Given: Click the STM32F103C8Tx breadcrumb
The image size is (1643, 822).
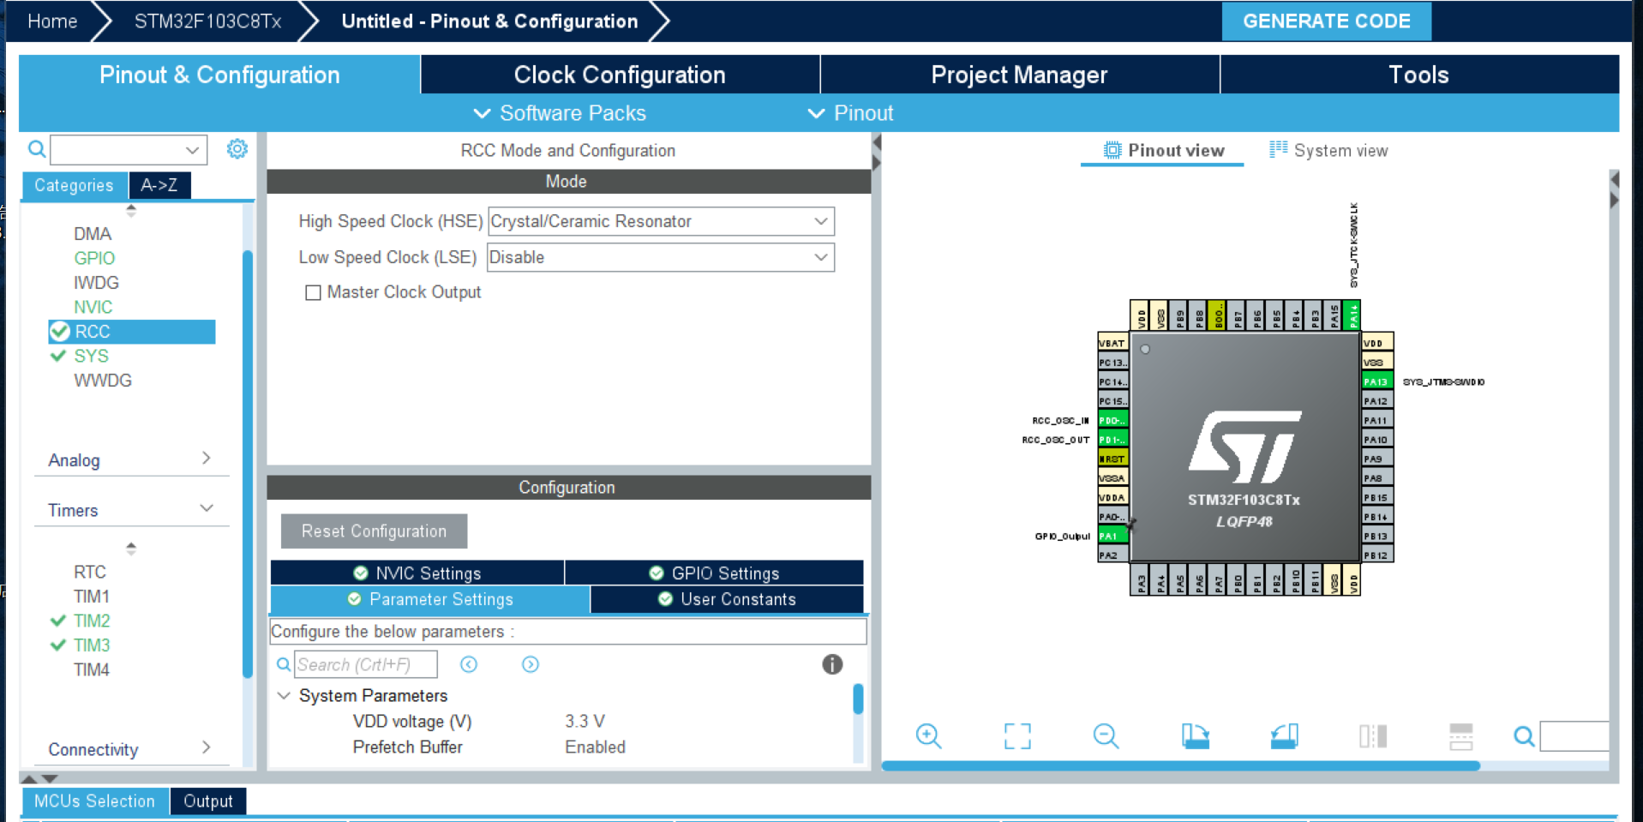Looking at the screenshot, I should pos(207,21).
